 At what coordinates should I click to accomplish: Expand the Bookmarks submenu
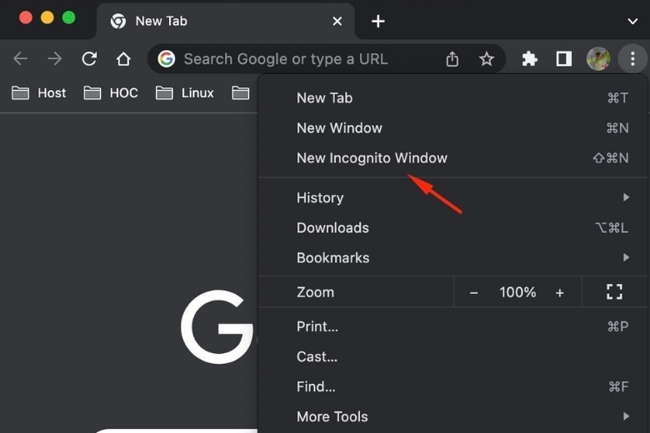(452, 258)
